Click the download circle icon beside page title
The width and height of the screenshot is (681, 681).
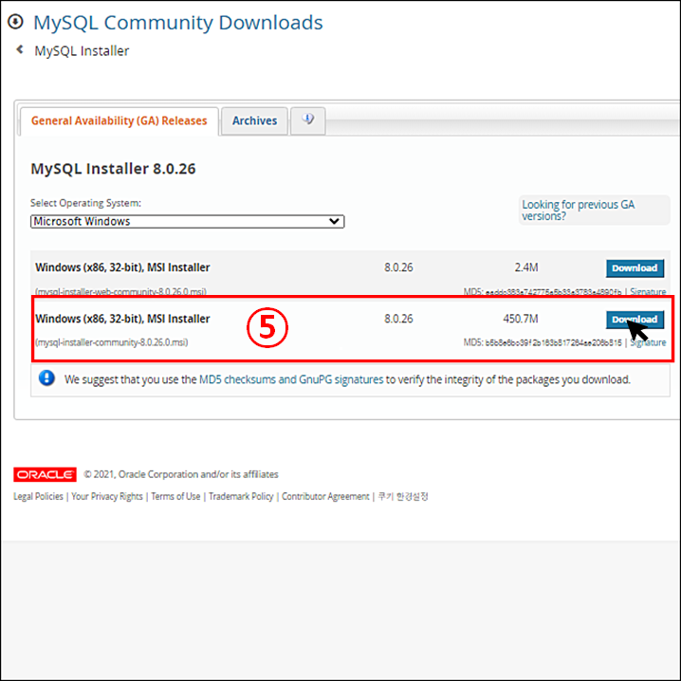[x=15, y=22]
